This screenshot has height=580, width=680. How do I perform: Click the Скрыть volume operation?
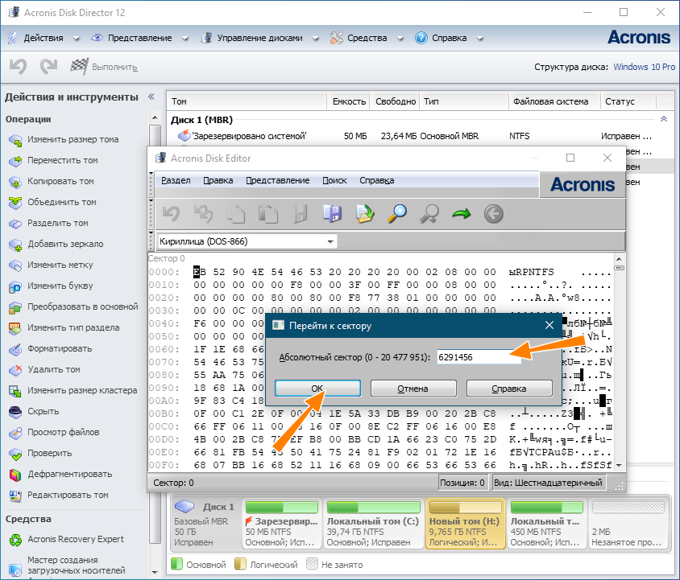(x=43, y=411)
